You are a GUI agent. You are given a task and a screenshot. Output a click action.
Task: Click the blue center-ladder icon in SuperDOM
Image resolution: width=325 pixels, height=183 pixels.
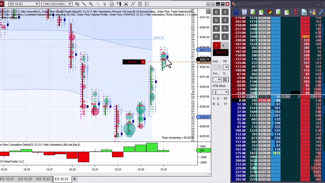pyautogui.click(x=236, y=12)
